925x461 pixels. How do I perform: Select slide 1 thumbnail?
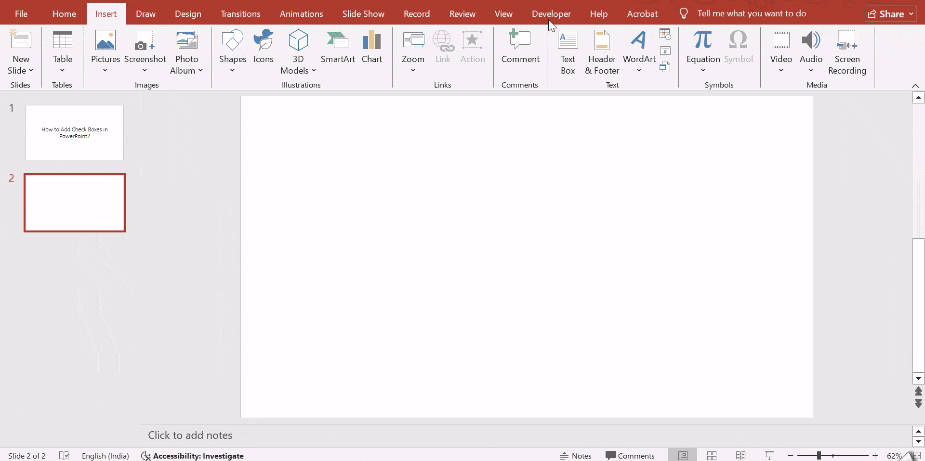(75, 132)
